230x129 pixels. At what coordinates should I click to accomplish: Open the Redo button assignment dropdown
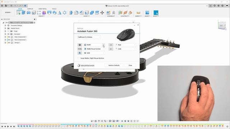[125, 45]
